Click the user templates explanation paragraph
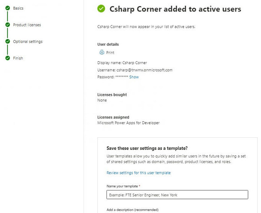 (176, 159)
